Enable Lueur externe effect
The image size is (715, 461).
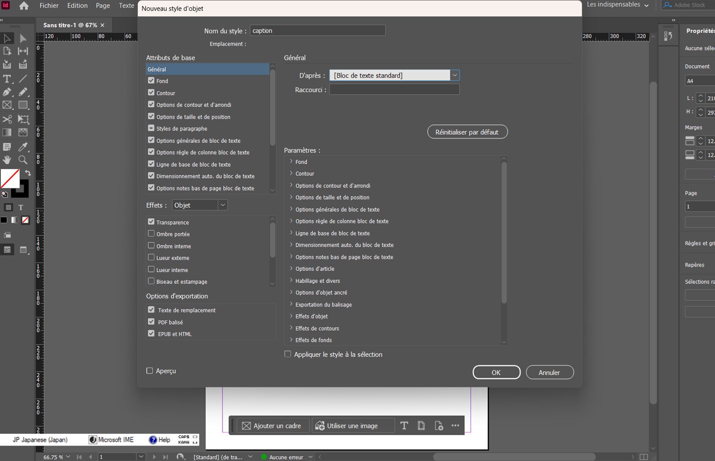(151, 257)
